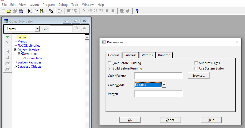Open the Forms dropdown in Object Navigator

click(x=37, y=29)
